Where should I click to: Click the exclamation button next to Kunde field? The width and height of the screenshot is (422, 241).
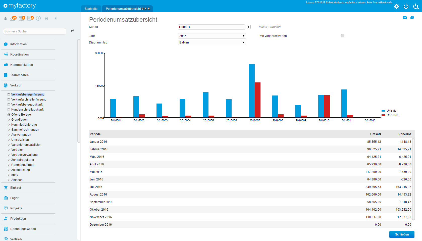click(x=249, y=27)
